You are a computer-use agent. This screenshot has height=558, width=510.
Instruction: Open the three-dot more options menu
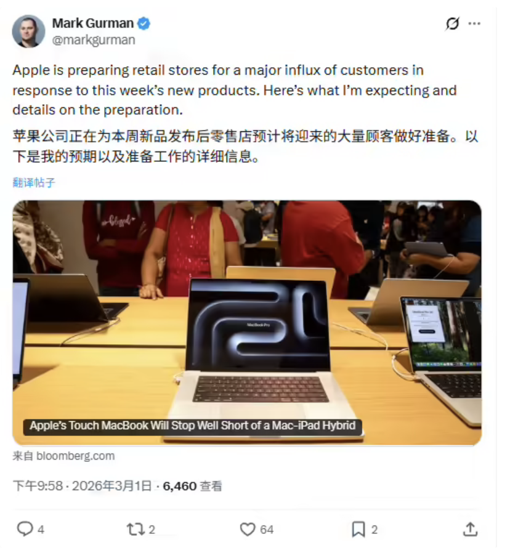(x=474, y=24)
